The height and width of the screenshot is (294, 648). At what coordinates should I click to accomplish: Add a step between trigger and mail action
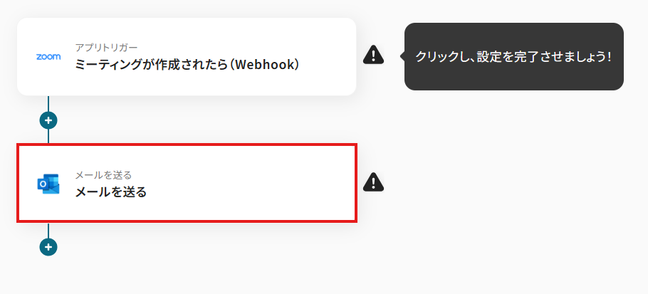click(48, 120)
